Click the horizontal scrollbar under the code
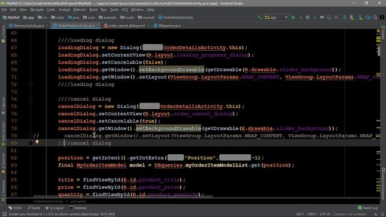 point(122,197)
